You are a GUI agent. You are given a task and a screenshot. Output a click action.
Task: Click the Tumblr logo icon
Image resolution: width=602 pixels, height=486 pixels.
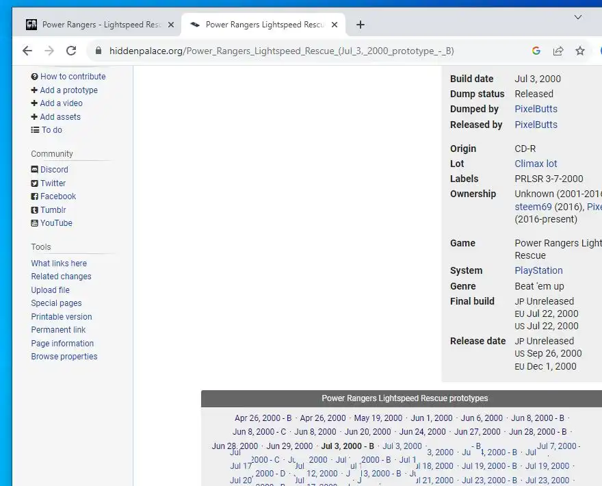35,210
